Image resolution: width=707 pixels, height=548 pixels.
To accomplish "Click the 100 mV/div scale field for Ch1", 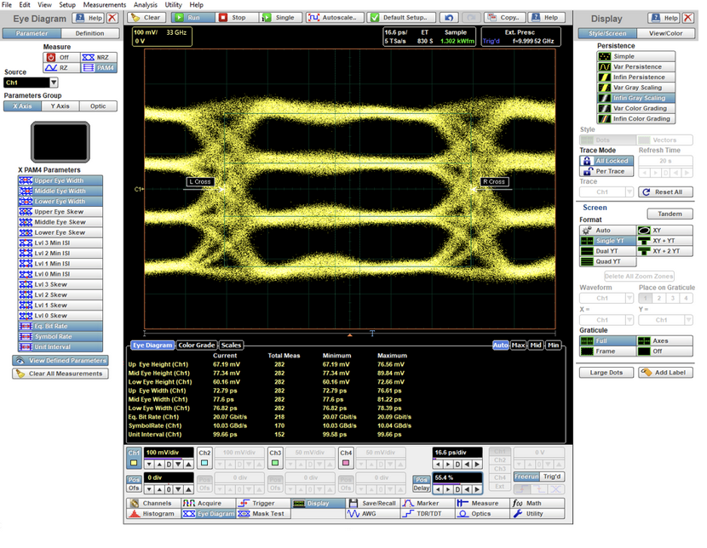I will [x=168, y=452].
